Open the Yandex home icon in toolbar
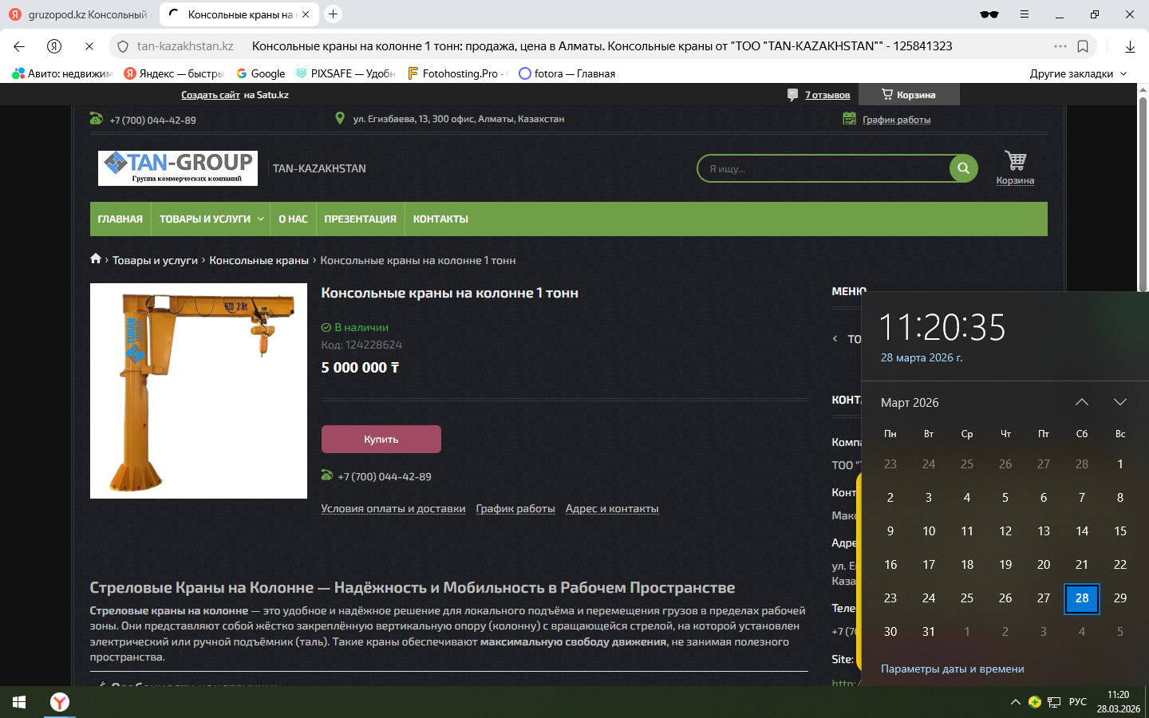Screen dimensions: 1149x718 pyautogui.click(x=54, y=46)
